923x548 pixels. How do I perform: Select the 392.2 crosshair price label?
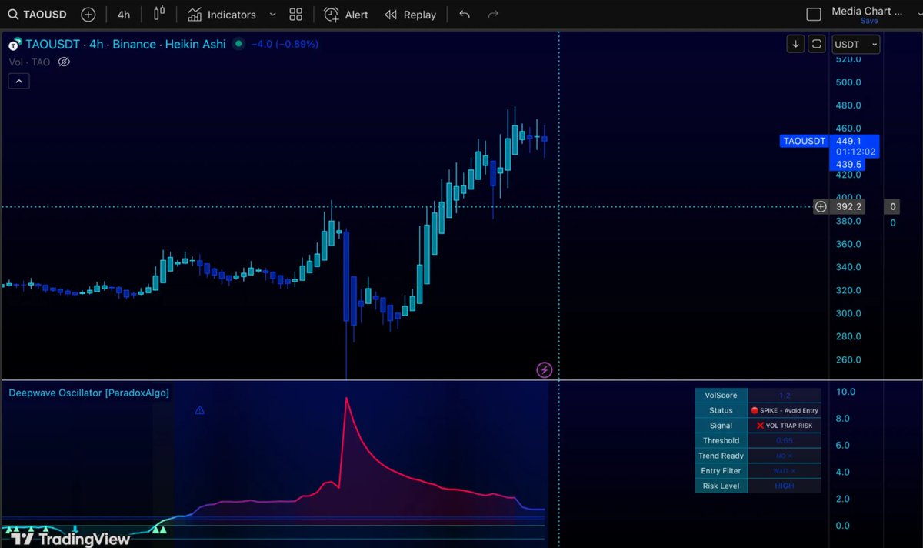click(x=849, y=206)
